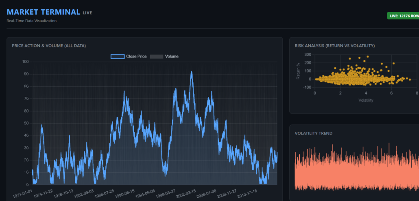Viewport: 419px width, 201px height.
Task: Click the Risk Analysis panel heading
Action: click(x=335, y=46)
